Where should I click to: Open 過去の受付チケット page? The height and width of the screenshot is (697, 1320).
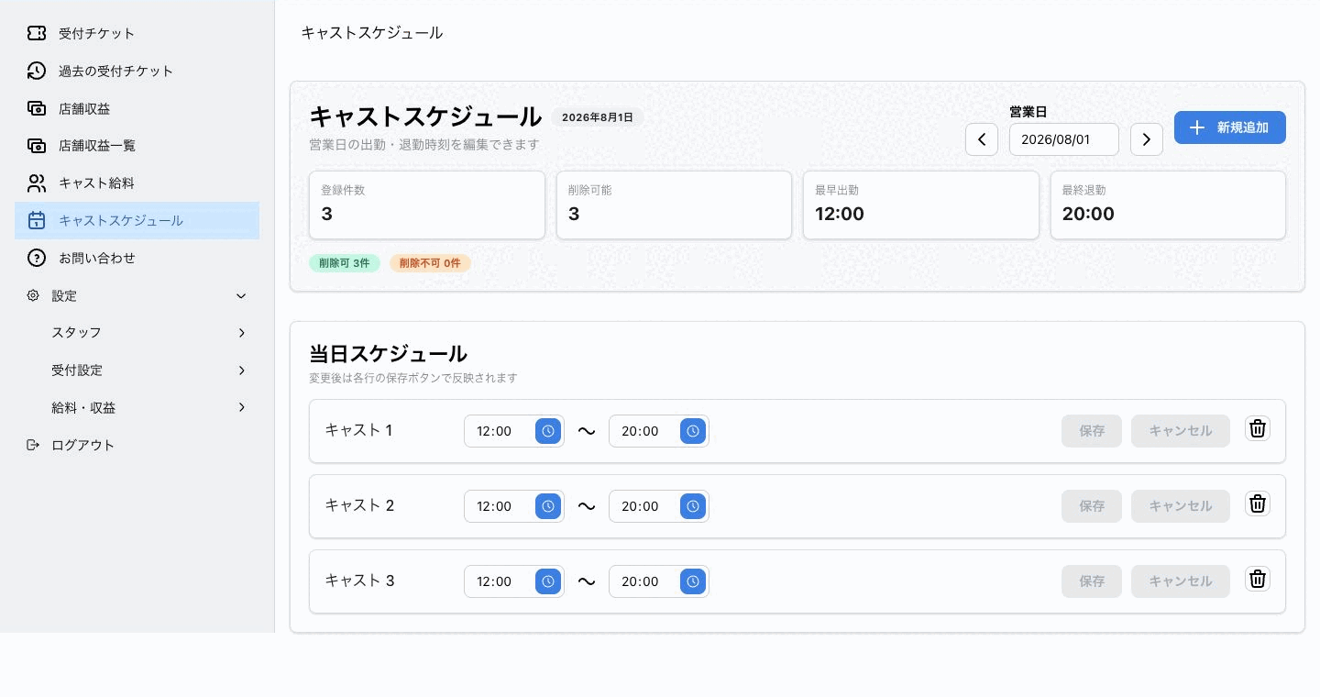137,71
